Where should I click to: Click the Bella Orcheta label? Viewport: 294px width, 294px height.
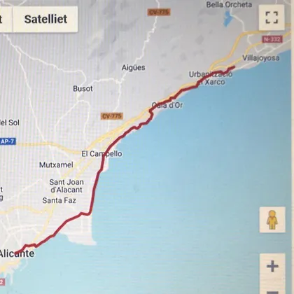229,5
